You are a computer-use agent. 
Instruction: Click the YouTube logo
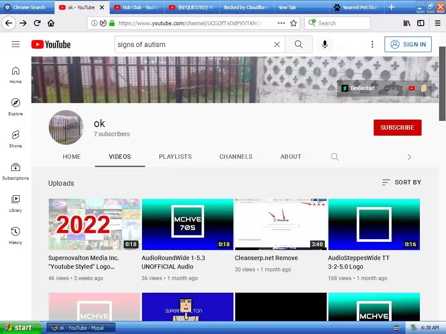point(51,45)
